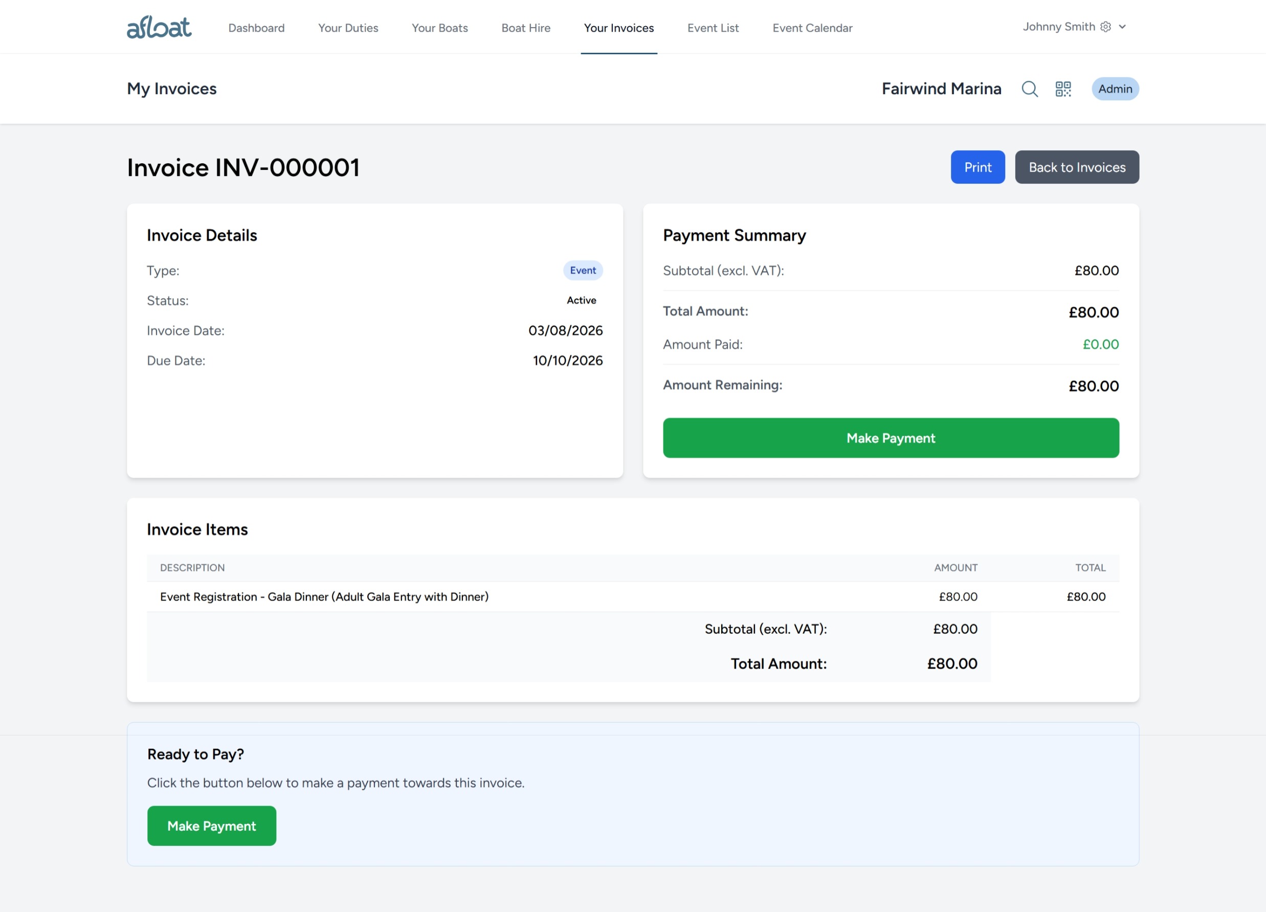
Task: Select invoice date 03/08/2026
Action: [x=565, y=330]
